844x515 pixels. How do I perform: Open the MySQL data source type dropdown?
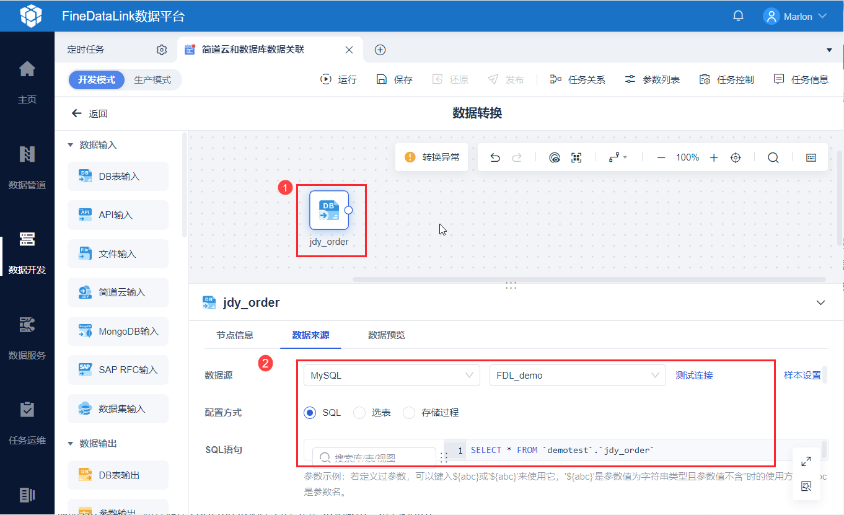392,376
